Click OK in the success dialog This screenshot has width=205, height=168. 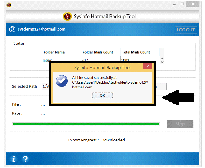(x=102, y=96)
